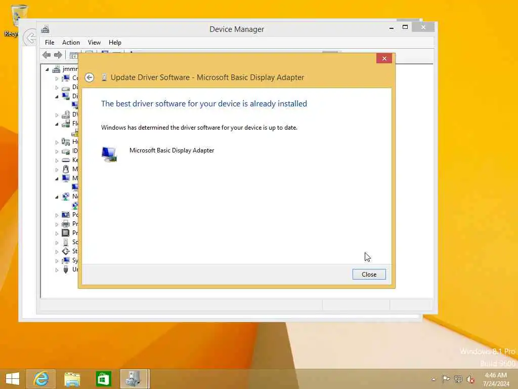Image resolution: width=518 pixels, height=389 pixels.
Task: Select the Storage controllers icon
Action: [x=66, y=251]
